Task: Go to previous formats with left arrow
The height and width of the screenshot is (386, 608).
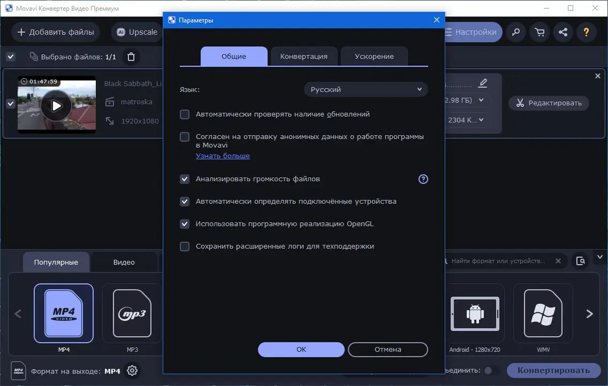Action: (x=18, y=314)
